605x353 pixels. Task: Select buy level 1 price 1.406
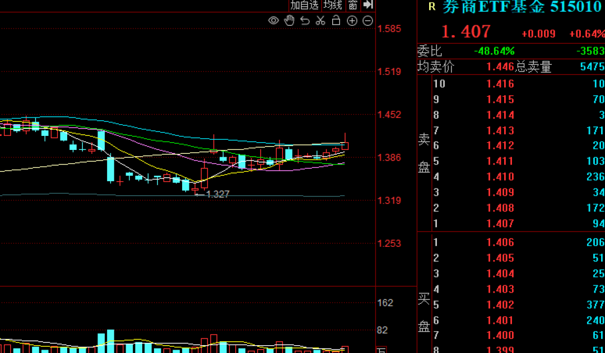coord(500,242)
